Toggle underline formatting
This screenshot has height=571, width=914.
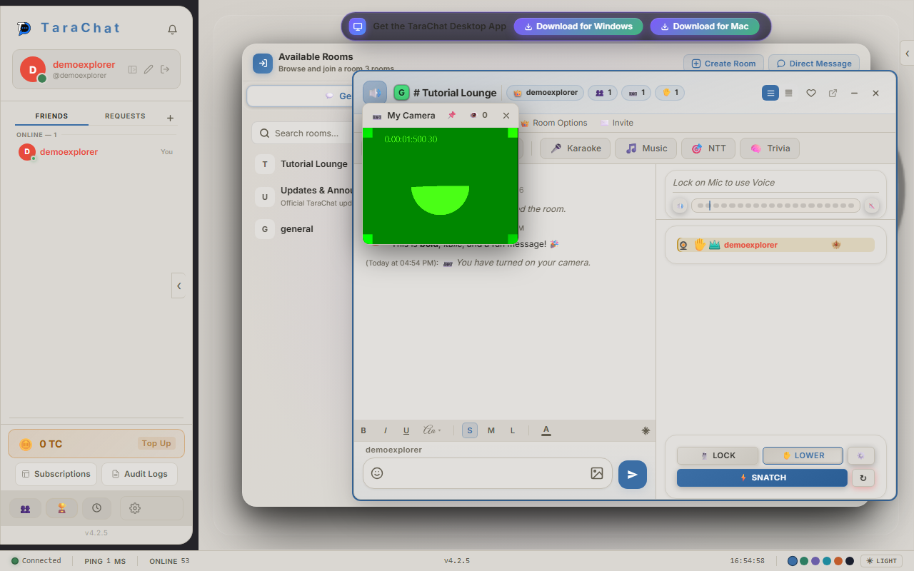406,430
